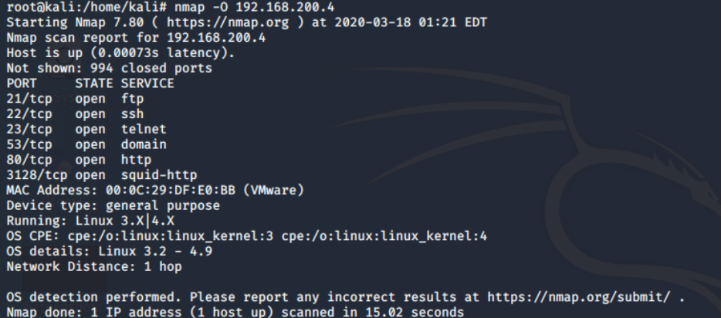Click the PORT STATE SERVICE header line
Viewport: 721px width, 318px height.
(x=90, y=83)
